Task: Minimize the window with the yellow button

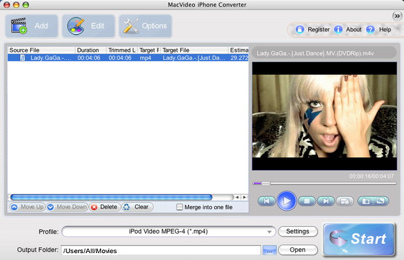Action: tap(16, 4)
